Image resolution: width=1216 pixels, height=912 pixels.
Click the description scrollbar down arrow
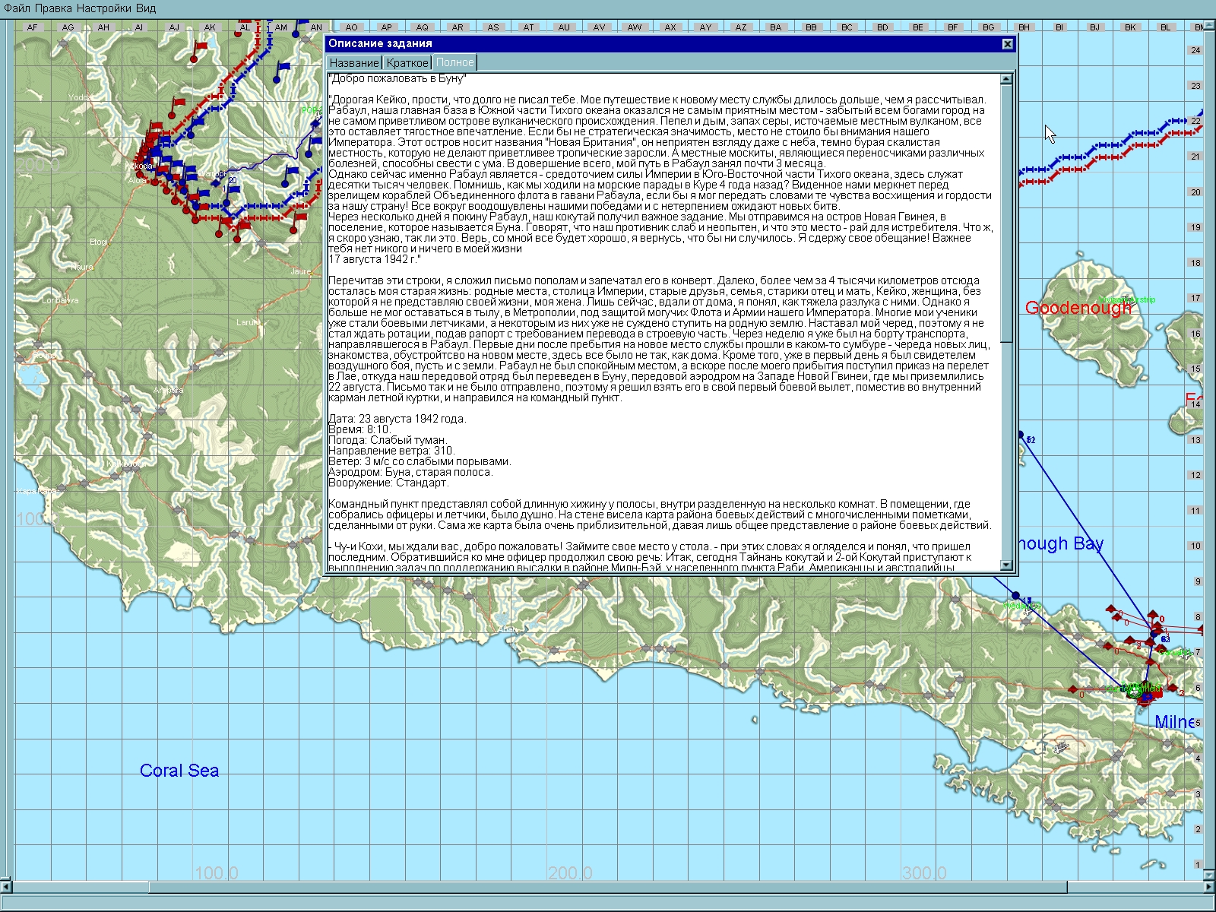pyautogui.click(x=1007, y=565)
